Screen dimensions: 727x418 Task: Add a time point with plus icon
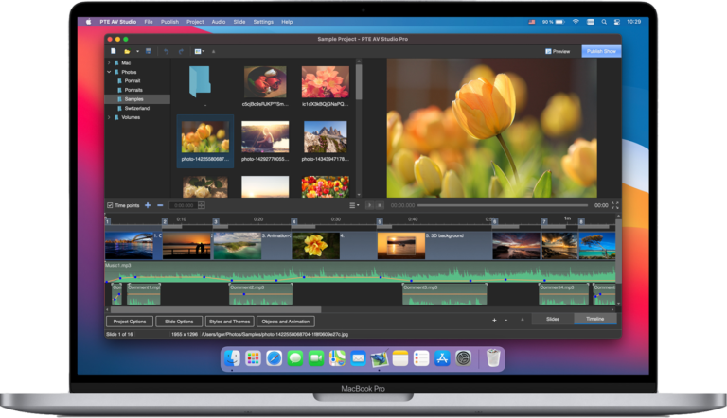[148, 205]
